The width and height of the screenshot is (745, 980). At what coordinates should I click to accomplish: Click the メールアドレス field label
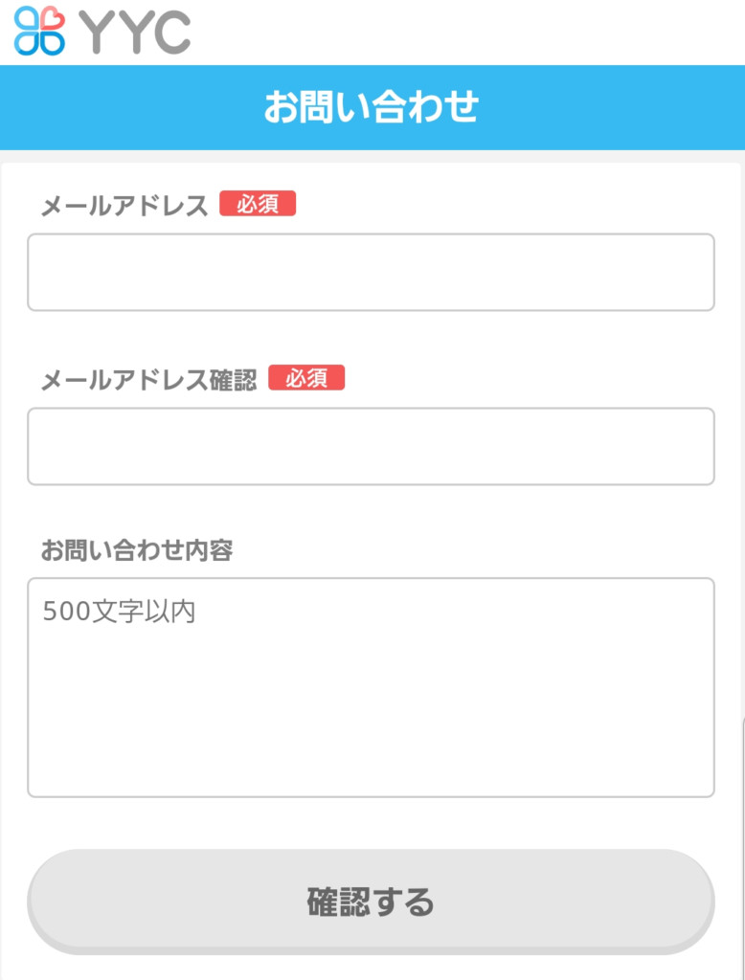[124, 206]
